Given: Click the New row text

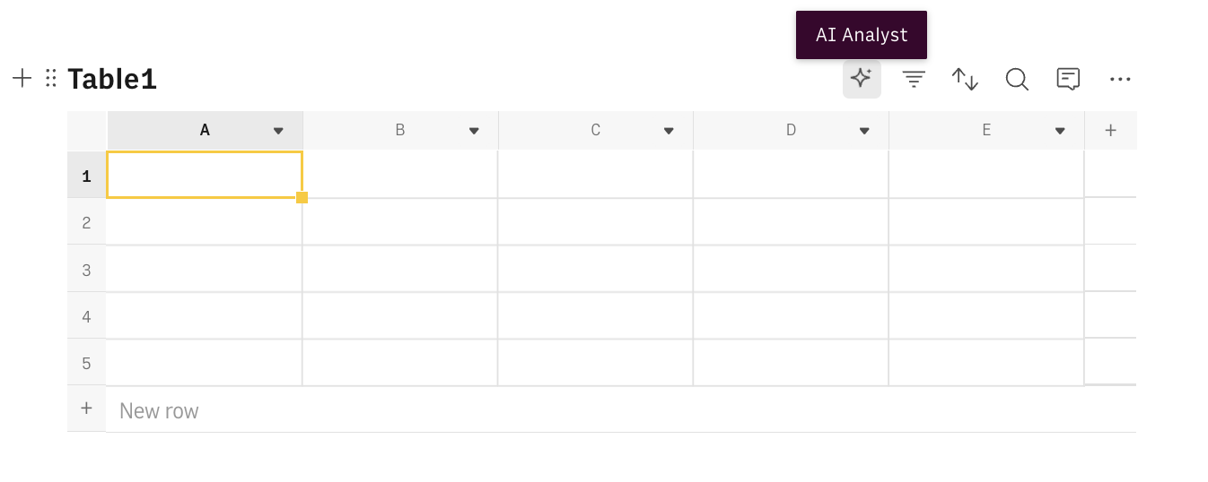Looking at the screenshot, I should tap(159, 411).
